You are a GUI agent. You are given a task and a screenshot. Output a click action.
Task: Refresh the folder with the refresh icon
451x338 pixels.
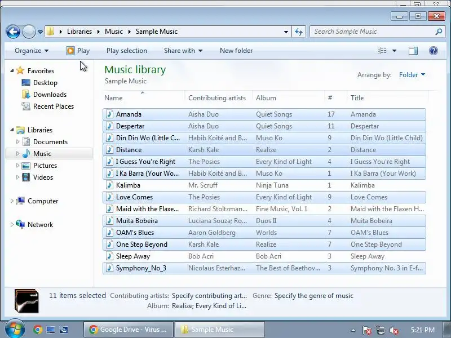click(299, 32)
